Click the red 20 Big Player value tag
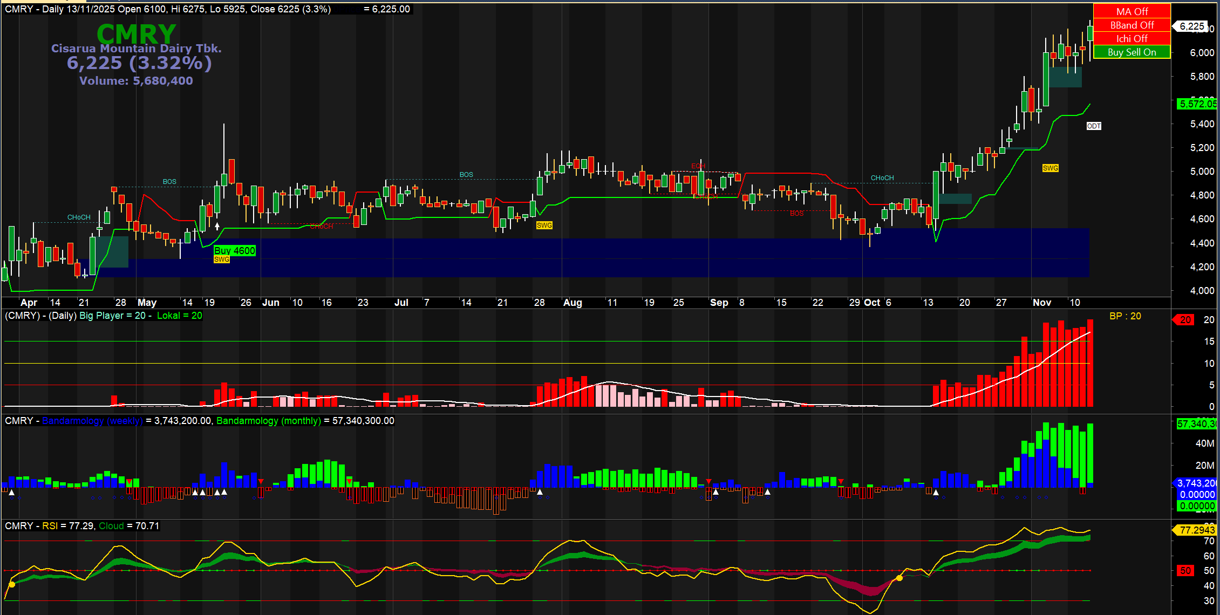 coord(1185,319)
